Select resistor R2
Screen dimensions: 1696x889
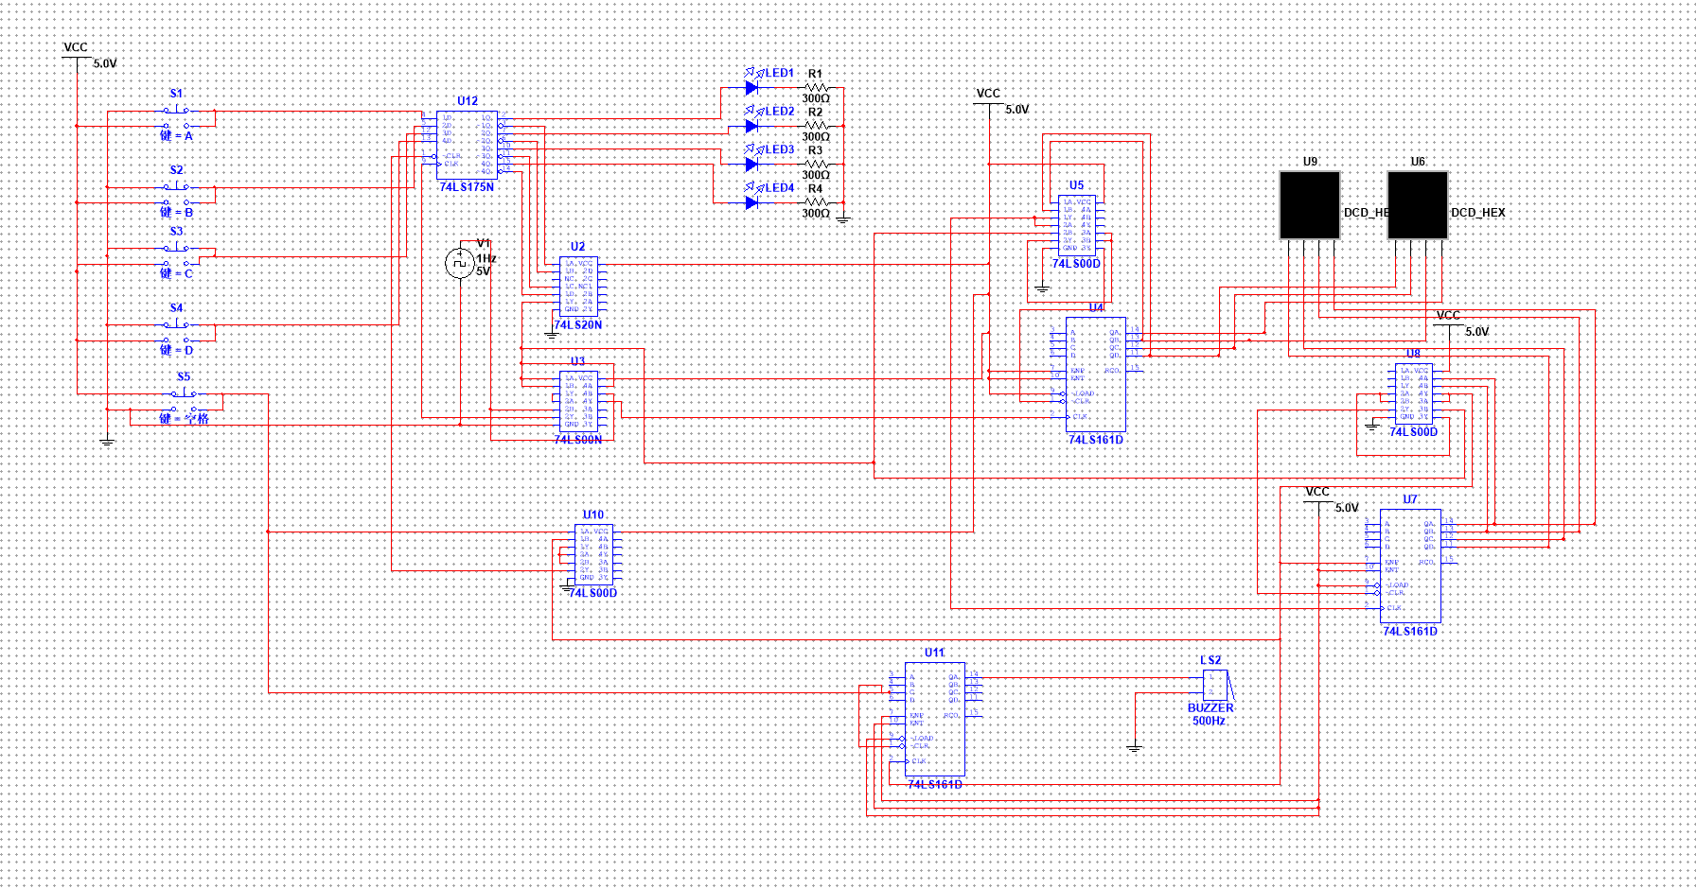816,125
